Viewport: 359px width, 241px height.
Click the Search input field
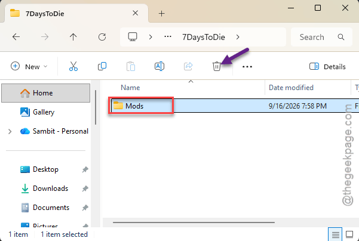pyautogui.click(x=321, y=37)
